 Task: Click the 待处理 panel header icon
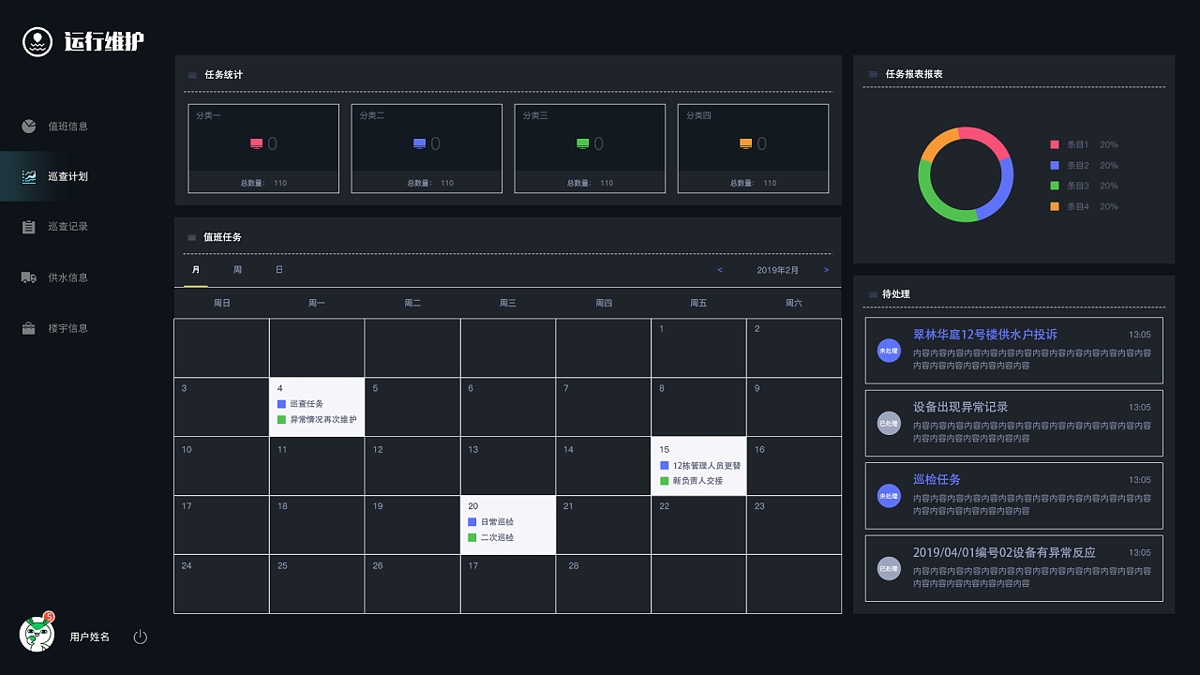click(x=874, y=294)
